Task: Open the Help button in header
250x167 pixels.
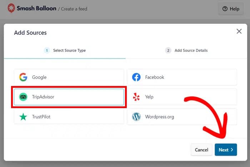Action: pyautogui.click(x=231, y=9)
